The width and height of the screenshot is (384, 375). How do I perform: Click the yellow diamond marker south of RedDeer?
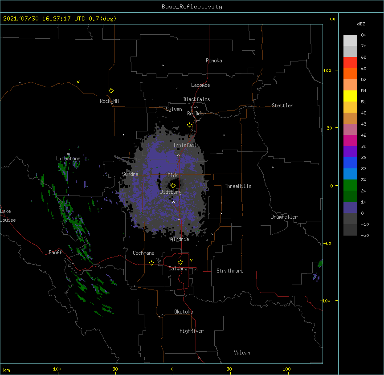coord(189,125)
